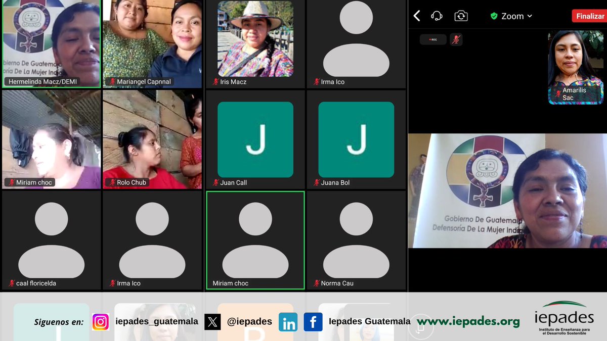Select Mariangel Capnnal video tile

(x=152, y=44)
